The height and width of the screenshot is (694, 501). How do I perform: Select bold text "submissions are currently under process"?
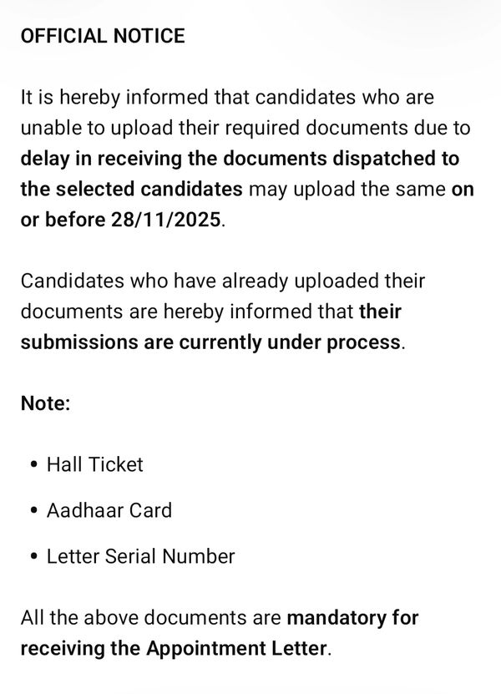point(210,342)
